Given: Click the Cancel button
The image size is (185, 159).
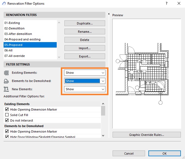Looking at the screenshot, I should [x=129, y=153].
